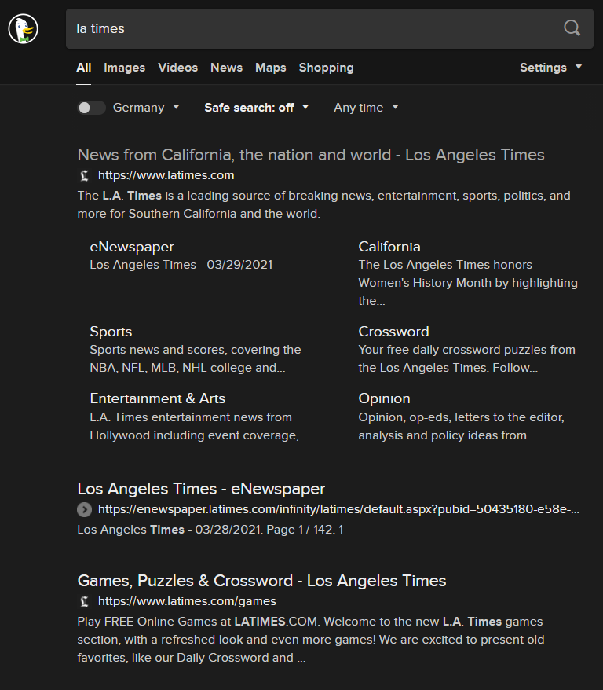This screenshot has width=603, height=690.
Task: Open the Opinion sitelink
Action: point(384,398)
